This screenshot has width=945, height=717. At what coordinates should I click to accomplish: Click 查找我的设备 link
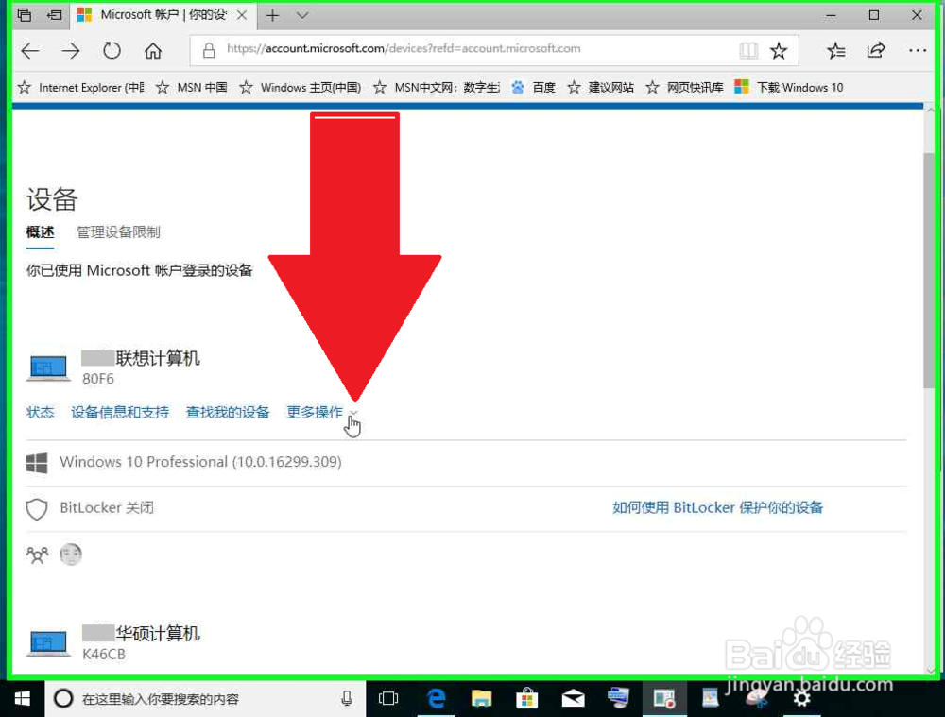[227, 413]
